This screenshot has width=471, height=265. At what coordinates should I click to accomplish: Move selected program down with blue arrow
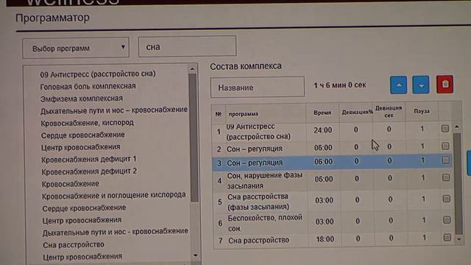421,85
